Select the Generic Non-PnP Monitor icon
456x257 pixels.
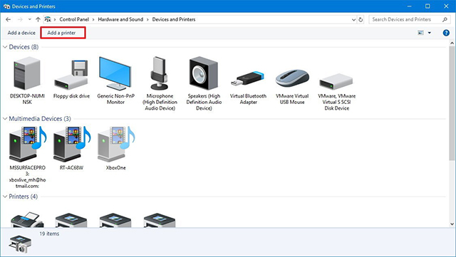point(115,73)
